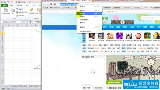Screen dimensions: 160x90
Task: Click the macro security warning icon
Action: (x=17, y=15)
